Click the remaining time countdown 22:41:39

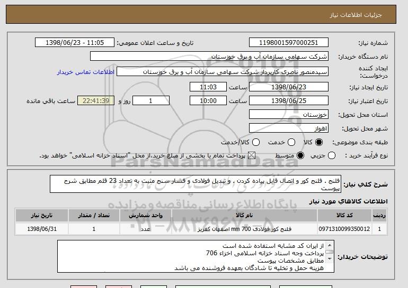click(x=96, y=101)
